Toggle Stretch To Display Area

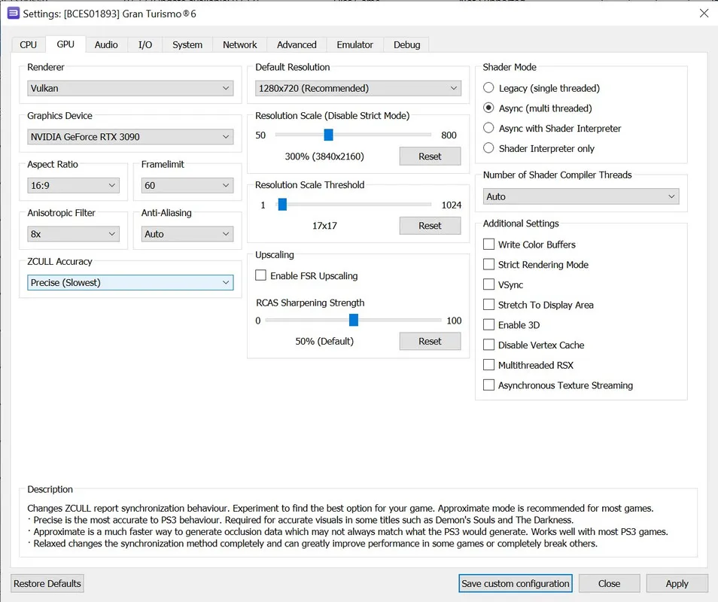(539, 305)
